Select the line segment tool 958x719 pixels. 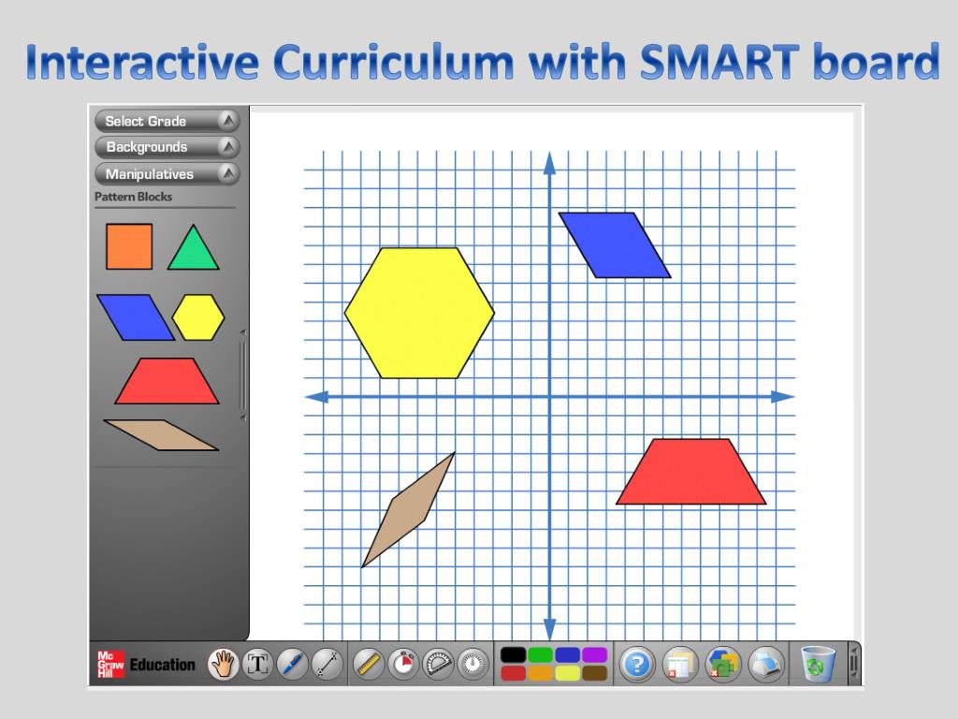(x=327, y=664)
